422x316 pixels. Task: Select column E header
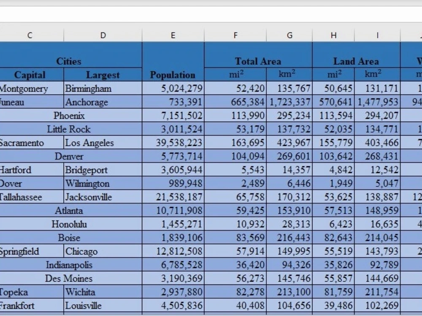173,35
